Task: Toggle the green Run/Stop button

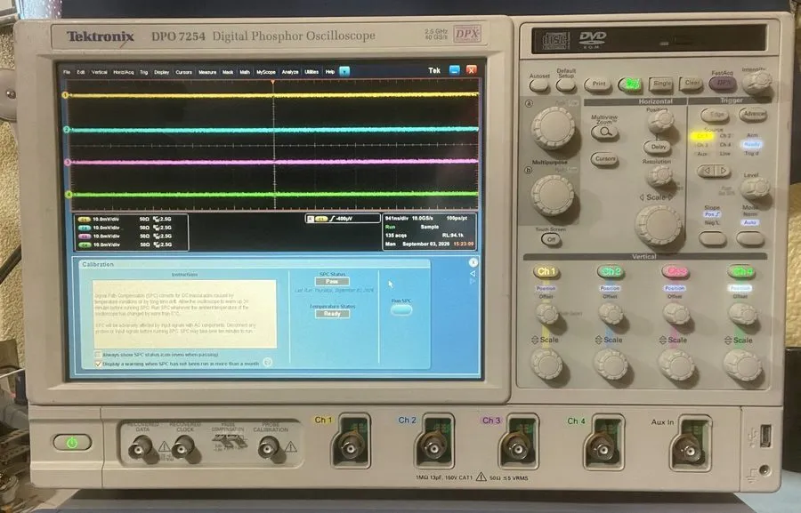Action: pos(631,84)
